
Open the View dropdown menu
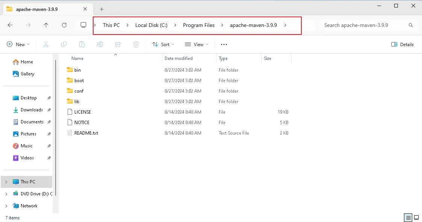[197, 44]
